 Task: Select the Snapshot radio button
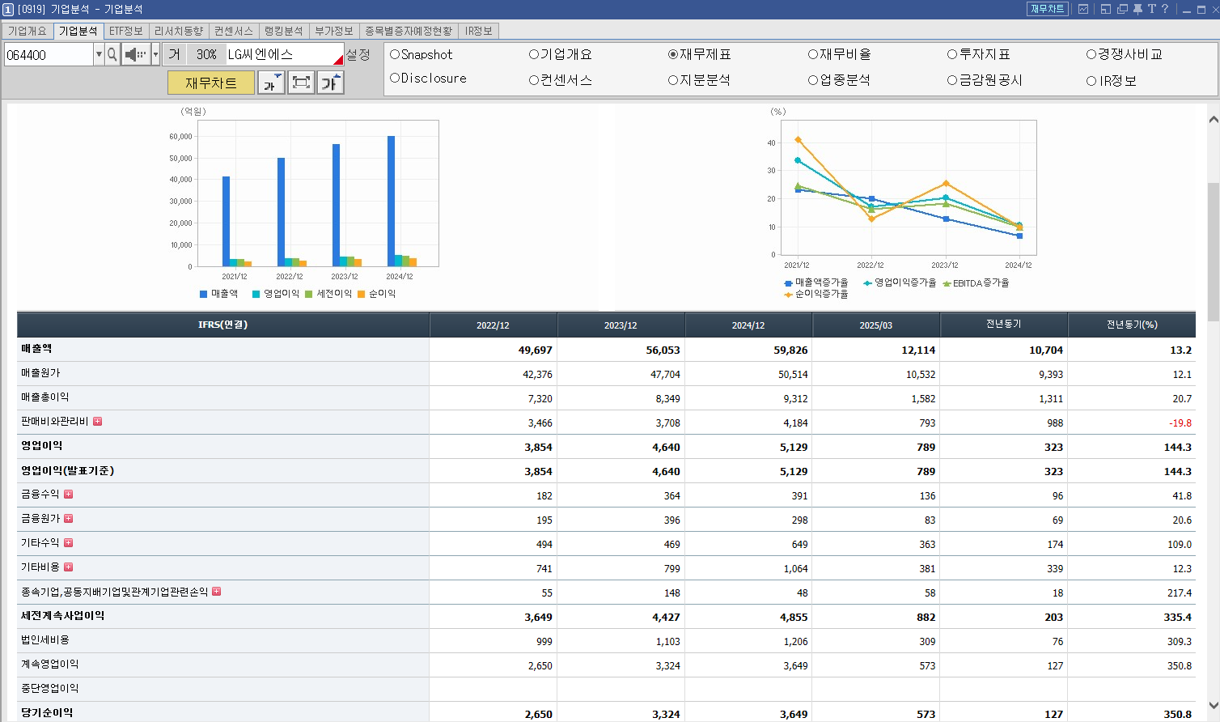click(x=395, y=54)
